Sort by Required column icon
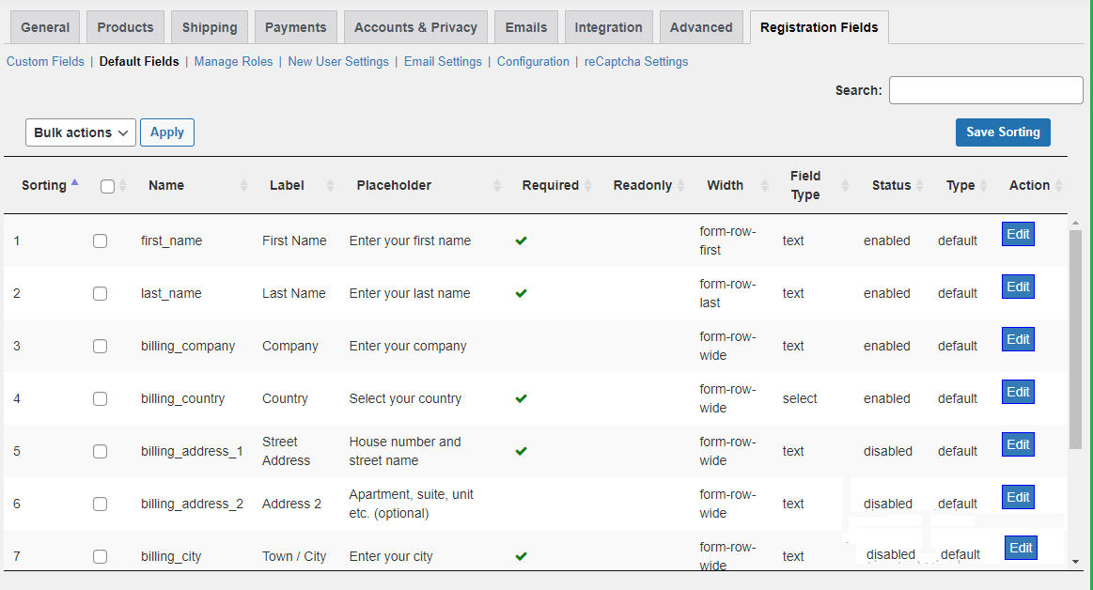 (588, 186)
